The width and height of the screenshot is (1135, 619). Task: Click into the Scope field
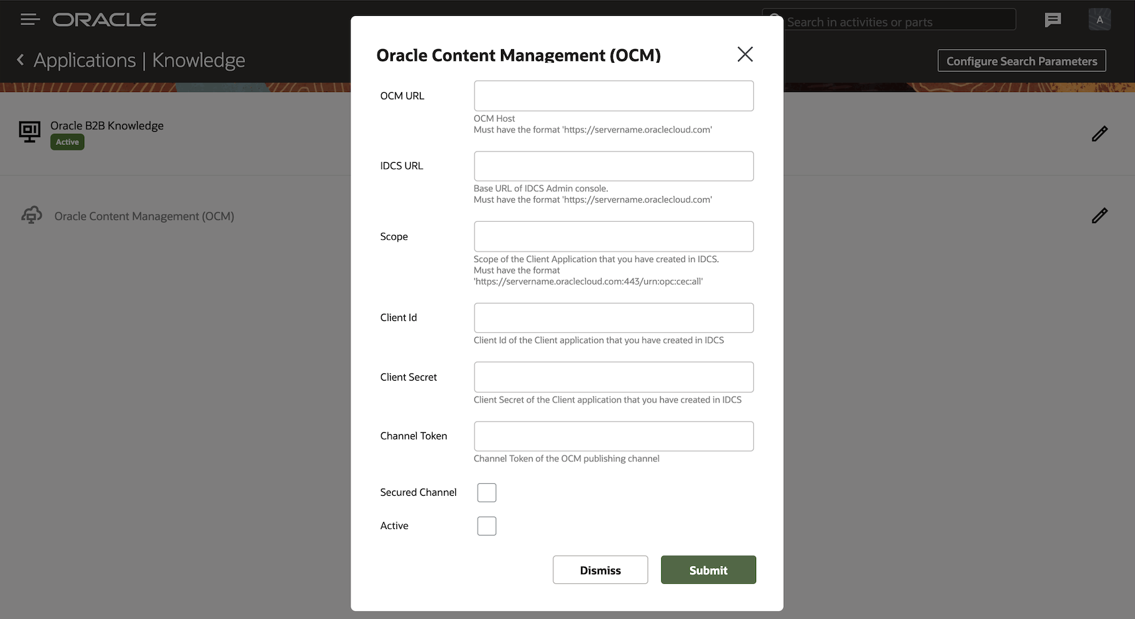pyautogui.click(x=614, y=236)
